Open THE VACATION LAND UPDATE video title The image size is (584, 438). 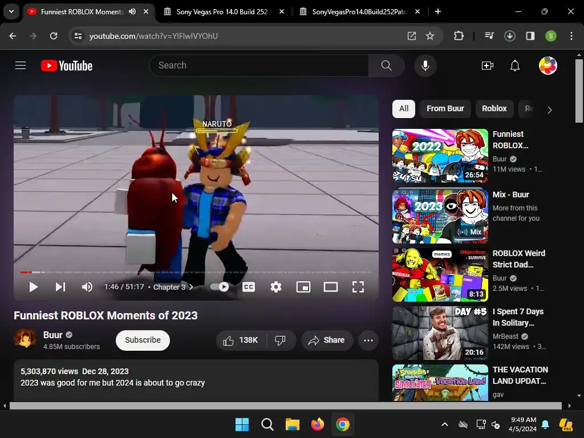(x=520, y=375)
